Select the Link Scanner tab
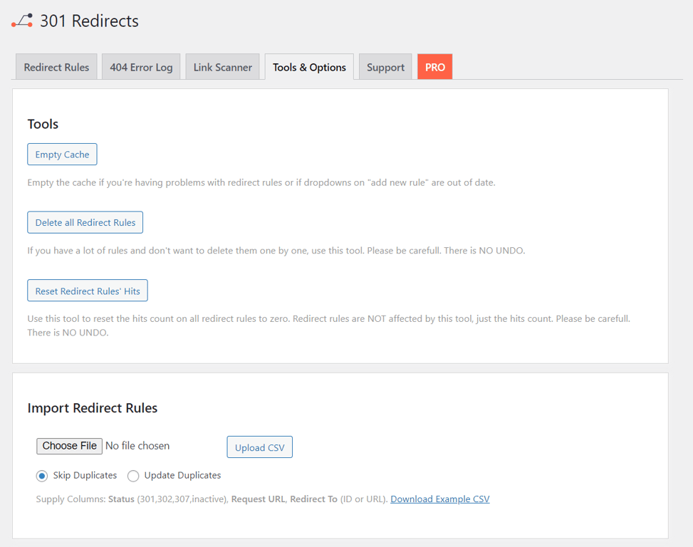The height and width of the screenshot is (547, 693). click(x=222, y=66)
